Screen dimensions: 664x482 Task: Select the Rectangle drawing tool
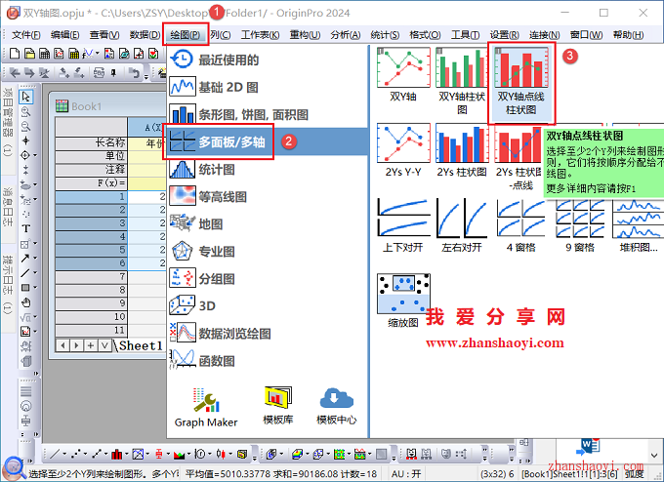tap(25, 288)
